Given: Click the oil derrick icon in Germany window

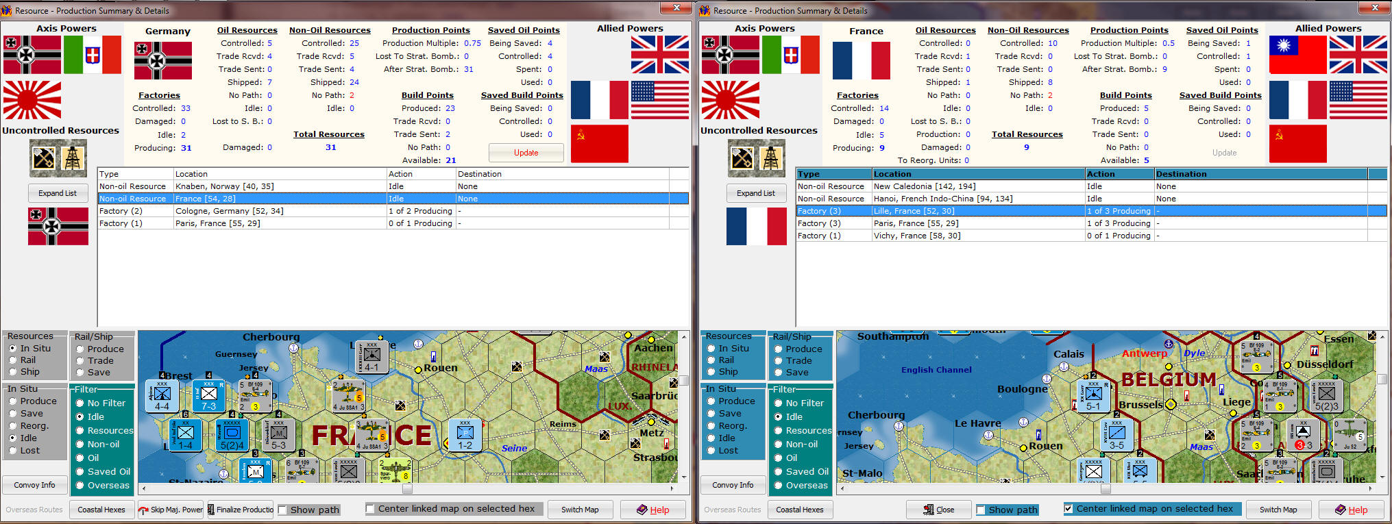Looking at the screenshot, I should pos(73,158).
